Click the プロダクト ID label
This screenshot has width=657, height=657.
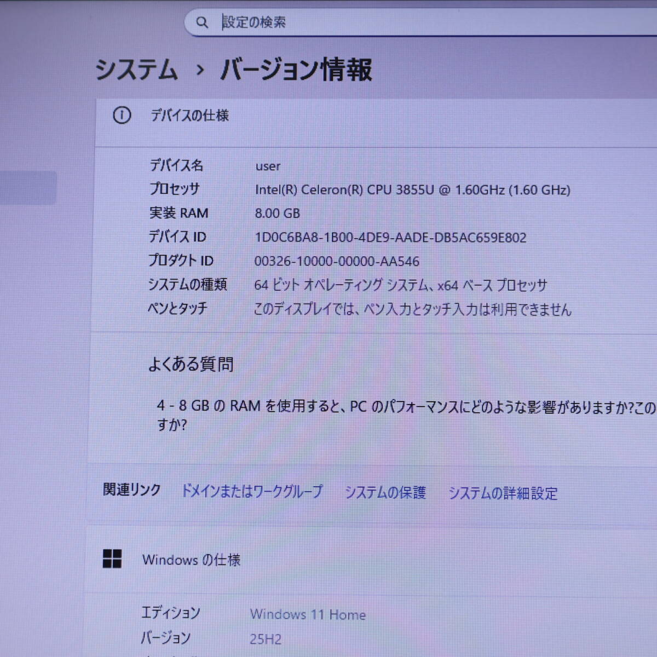(181, 261)
